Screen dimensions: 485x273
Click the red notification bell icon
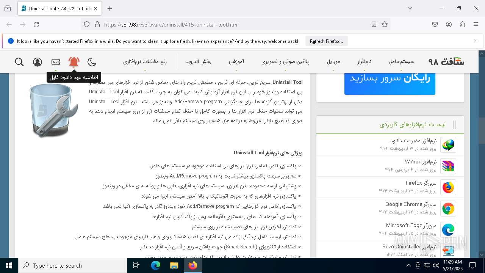click(74, 62)
